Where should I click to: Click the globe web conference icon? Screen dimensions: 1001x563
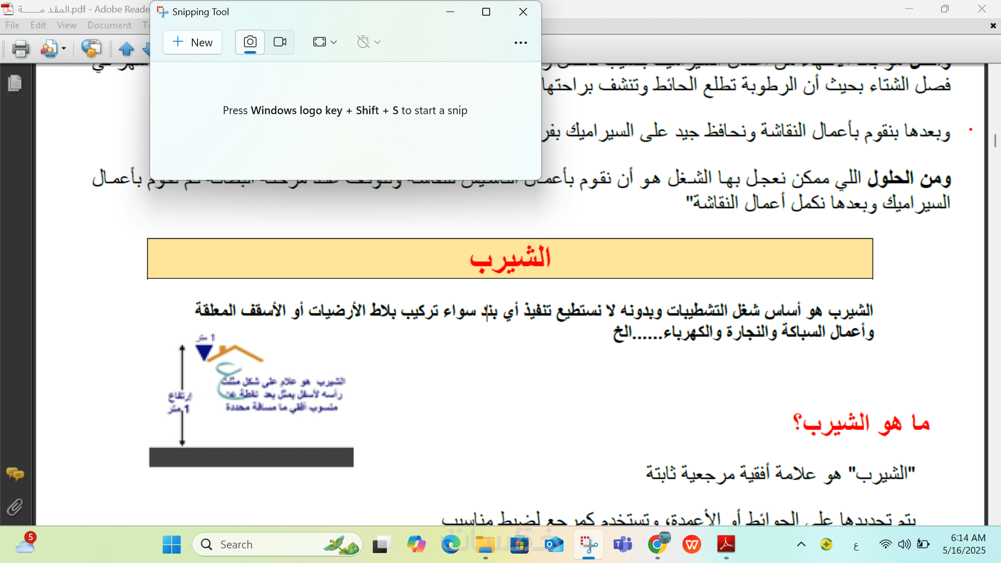(91, 49)
